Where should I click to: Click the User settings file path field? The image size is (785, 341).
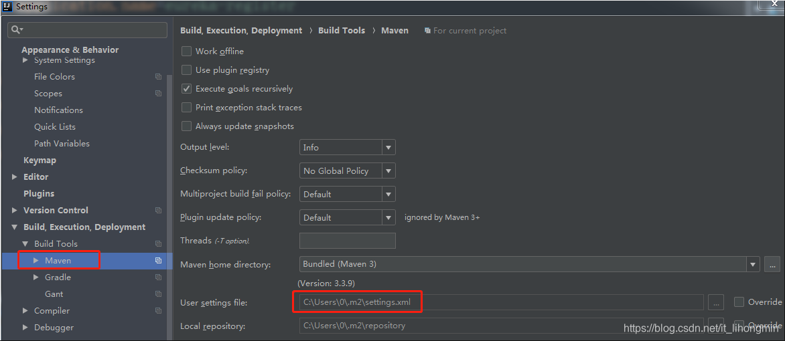point(502,302)
